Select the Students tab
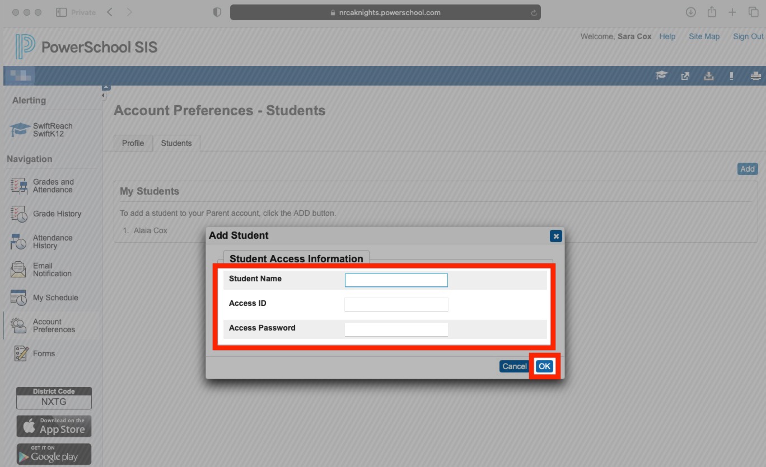 click(176, 143)
